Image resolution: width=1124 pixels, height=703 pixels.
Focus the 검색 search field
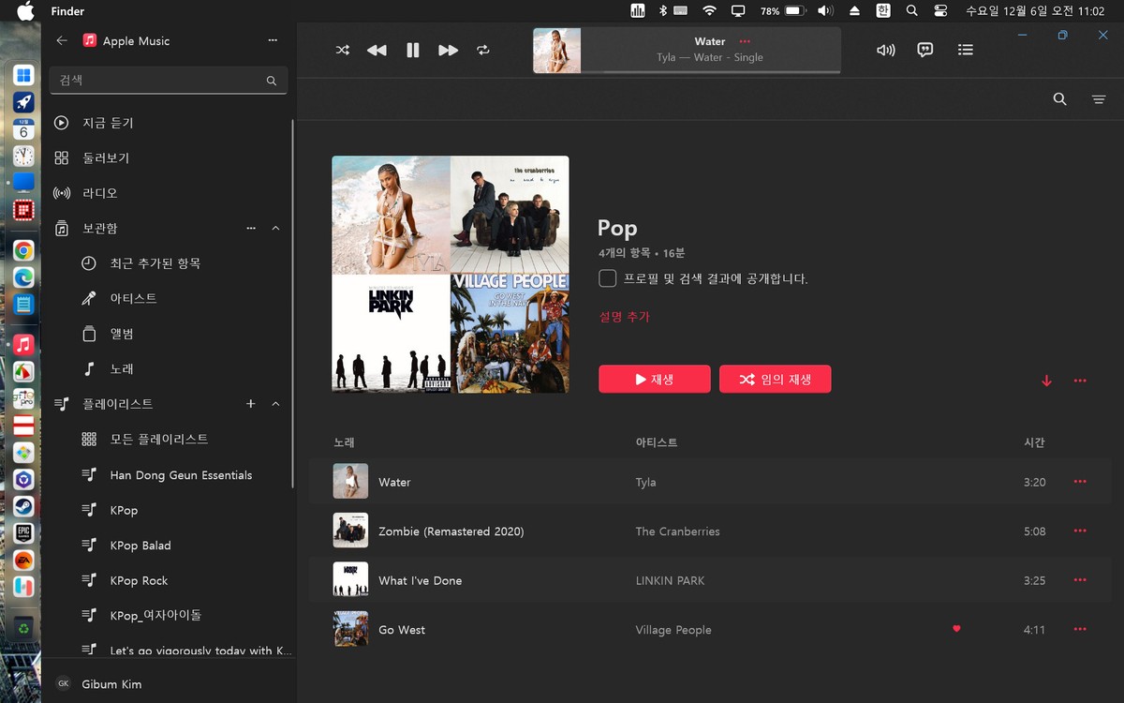(169, 81)
